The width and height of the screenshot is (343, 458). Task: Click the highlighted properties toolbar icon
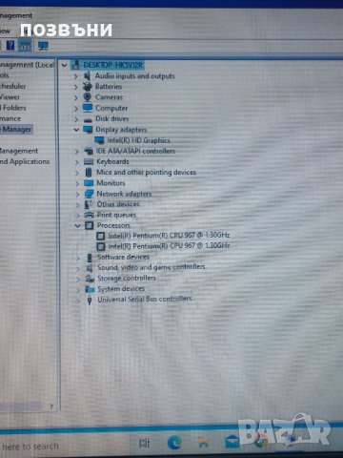[x=26, y=45]
